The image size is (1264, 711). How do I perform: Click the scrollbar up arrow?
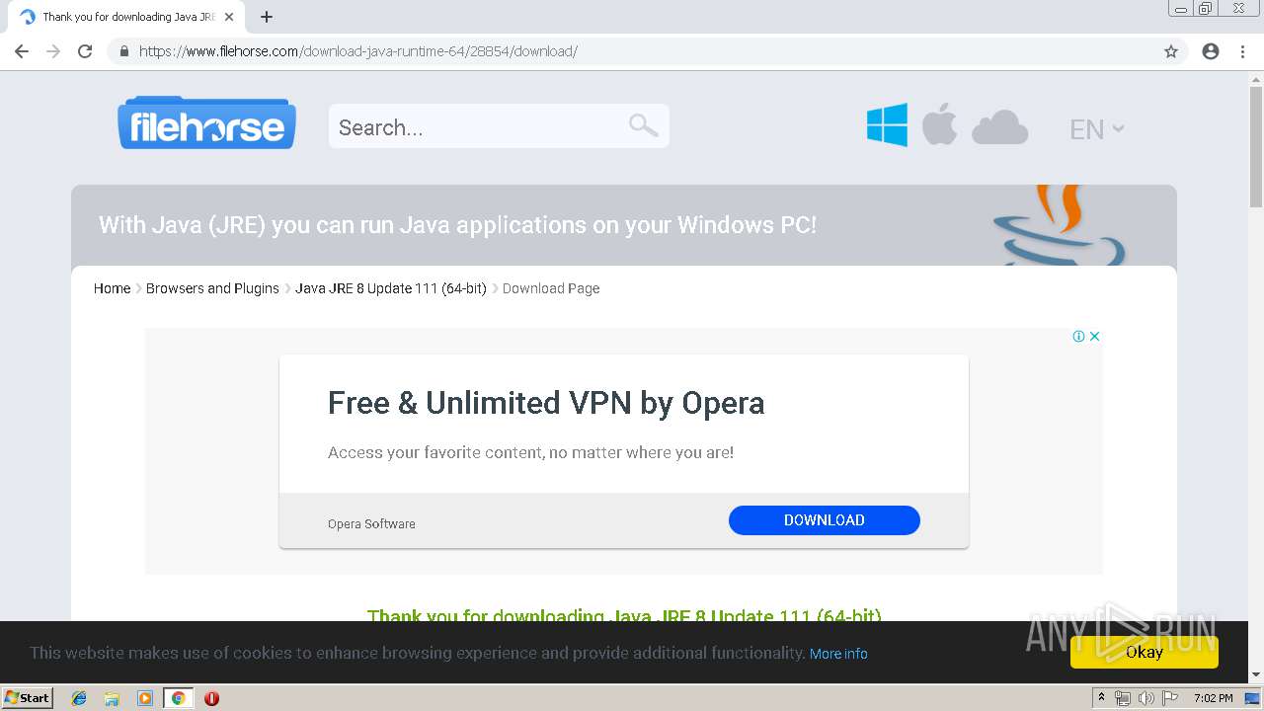pos(1256,80)
